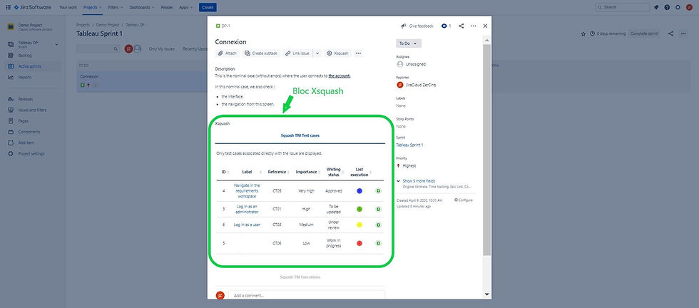Open the issue dialog more actions menu
Screen dimensions: 699x308
point(474,26)
